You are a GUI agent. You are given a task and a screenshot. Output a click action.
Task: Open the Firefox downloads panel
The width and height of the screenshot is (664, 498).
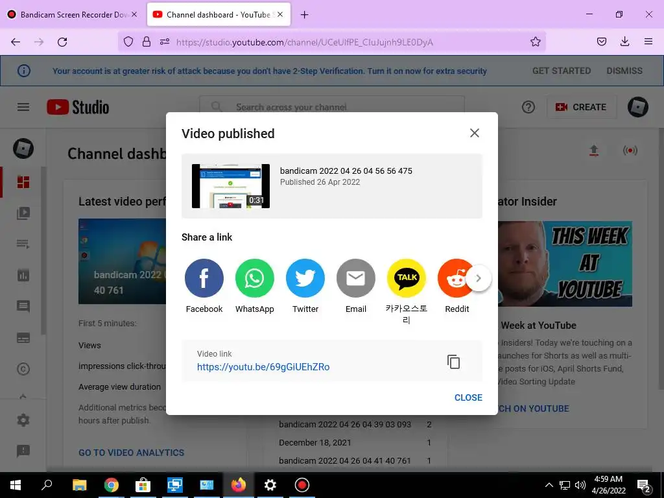pos(624,41)
